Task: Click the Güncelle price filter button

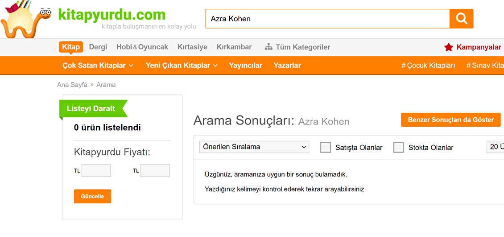Action: pyautogui.click(x=92, y=197)
